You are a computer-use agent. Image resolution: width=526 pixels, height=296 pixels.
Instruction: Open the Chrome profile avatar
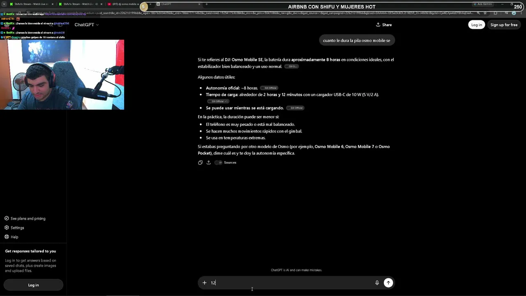click(x=514, y=13)
